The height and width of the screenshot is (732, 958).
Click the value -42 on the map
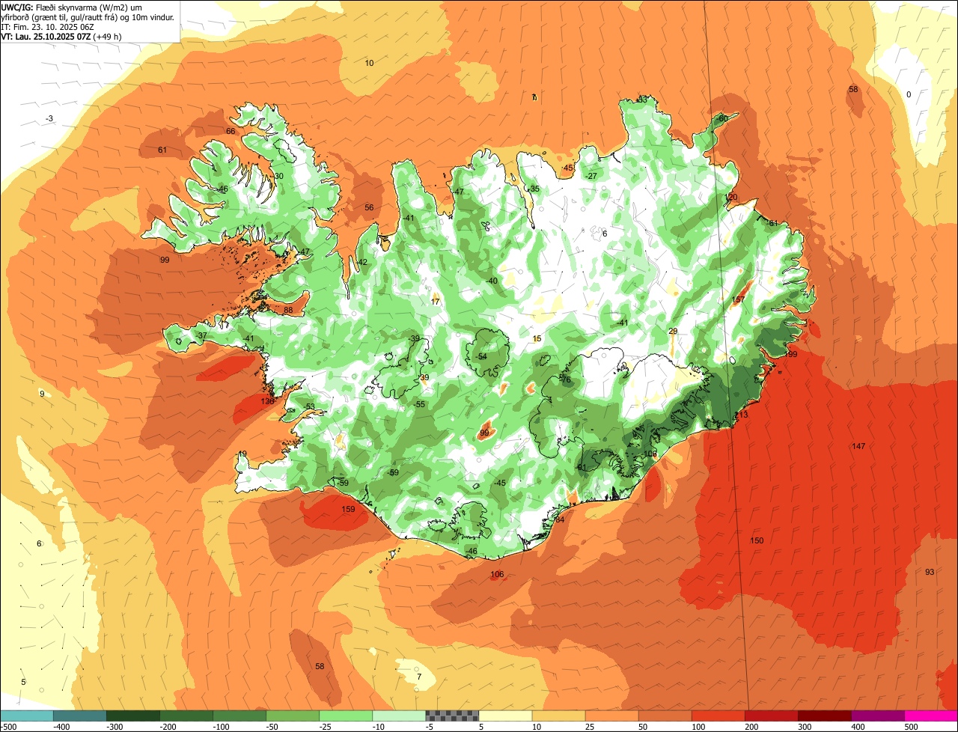click(362, 262)
